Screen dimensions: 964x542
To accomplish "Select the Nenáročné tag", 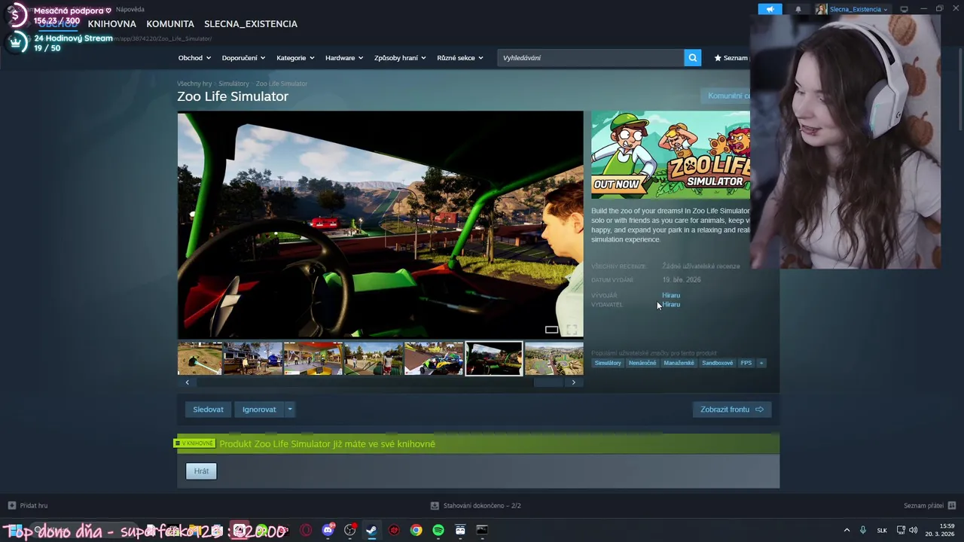I will [642, 363].
